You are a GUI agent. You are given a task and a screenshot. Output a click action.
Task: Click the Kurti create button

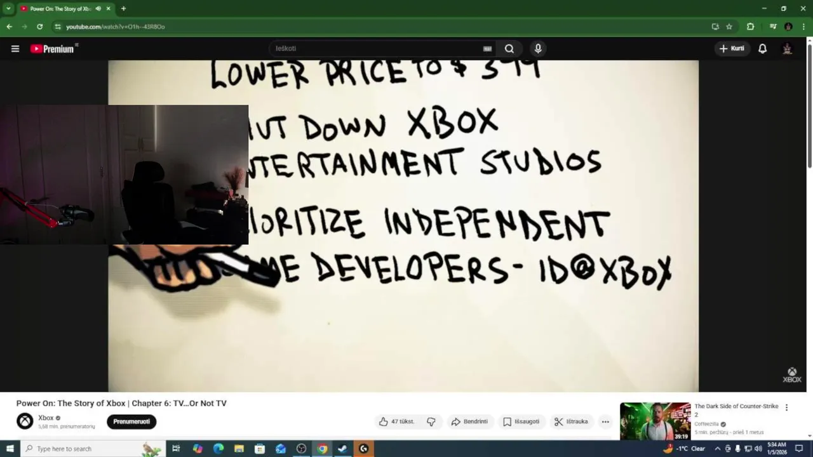click(732, 49)
